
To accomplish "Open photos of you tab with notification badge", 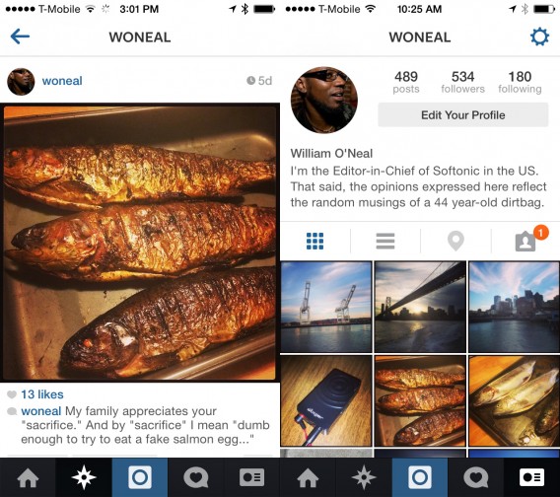I will tap(526, 241).
